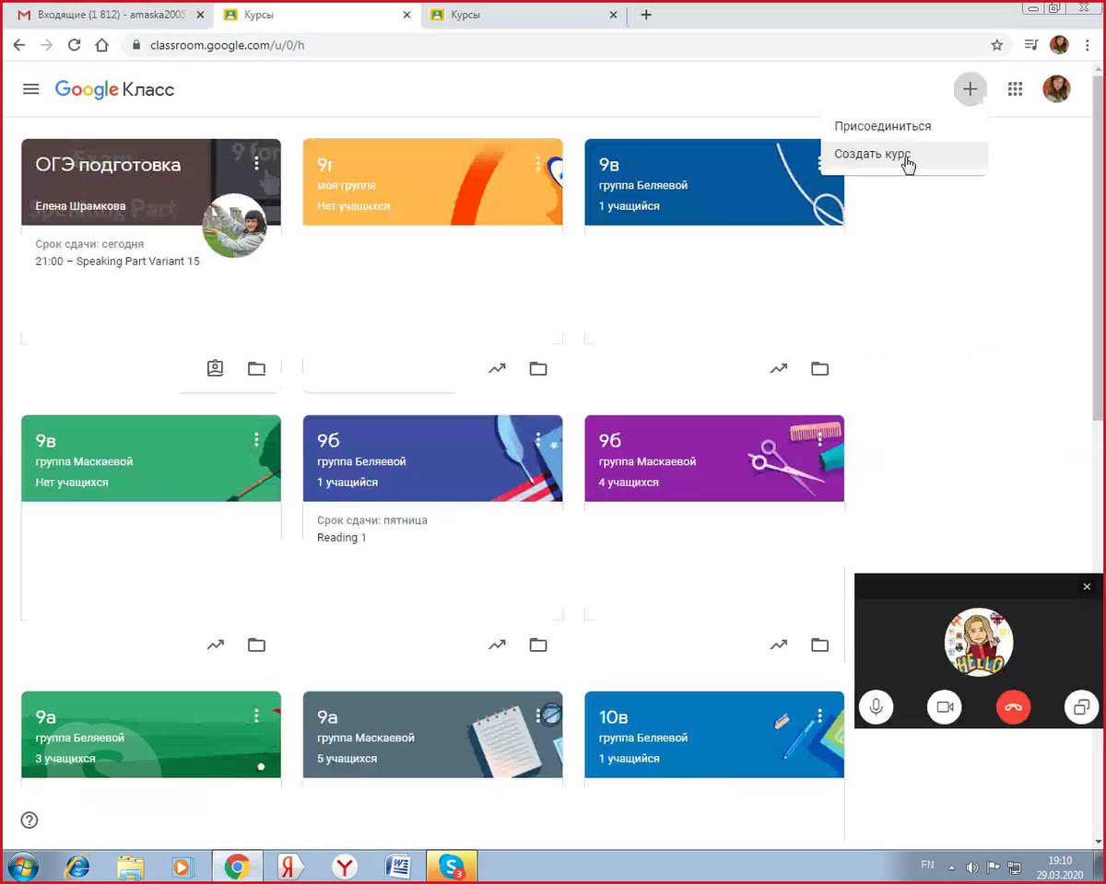The height and width of the screenshot is (884, 1106).
Task: Open the Reading 1 assignment
Action: click(342, 537)
